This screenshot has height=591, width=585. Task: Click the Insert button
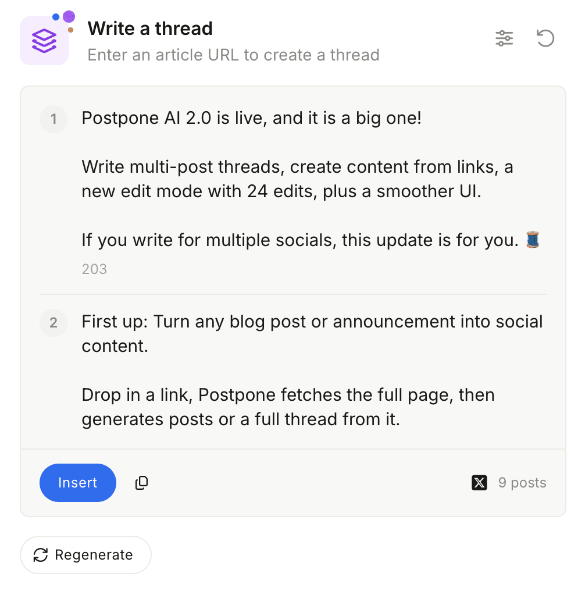[x=77, y=483]
